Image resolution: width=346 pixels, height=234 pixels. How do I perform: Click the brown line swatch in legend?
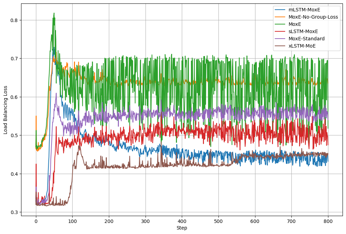[x=280, y=46]
